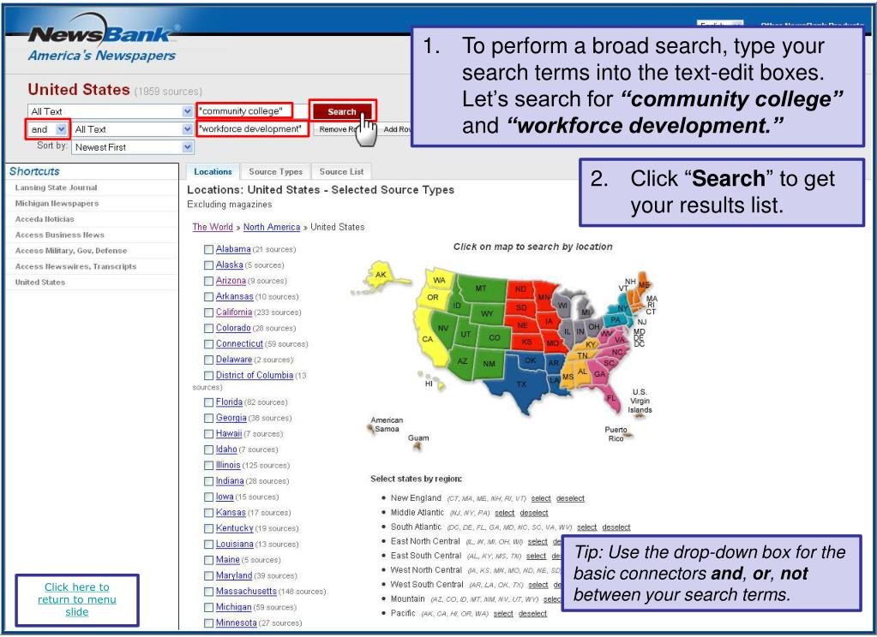This screenshot has width=877, height=637.
Task: Open the Access Business News shortcut
Action: tap(59, 235)
